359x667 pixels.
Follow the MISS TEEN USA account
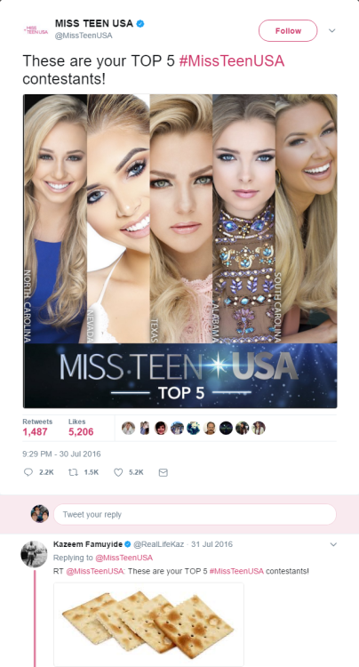[288, 30]
